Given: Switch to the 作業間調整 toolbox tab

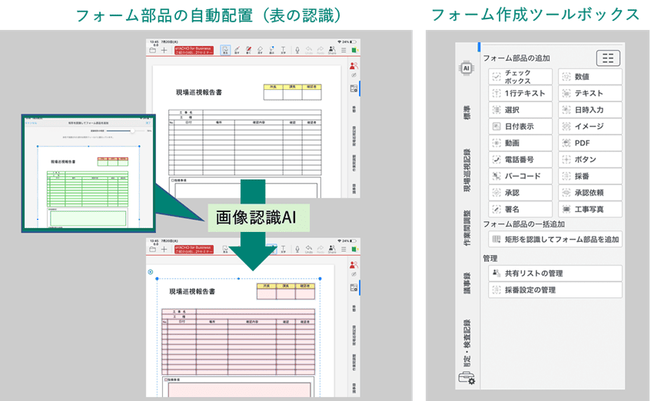Looking at the screenshot, I should [467, 228].
